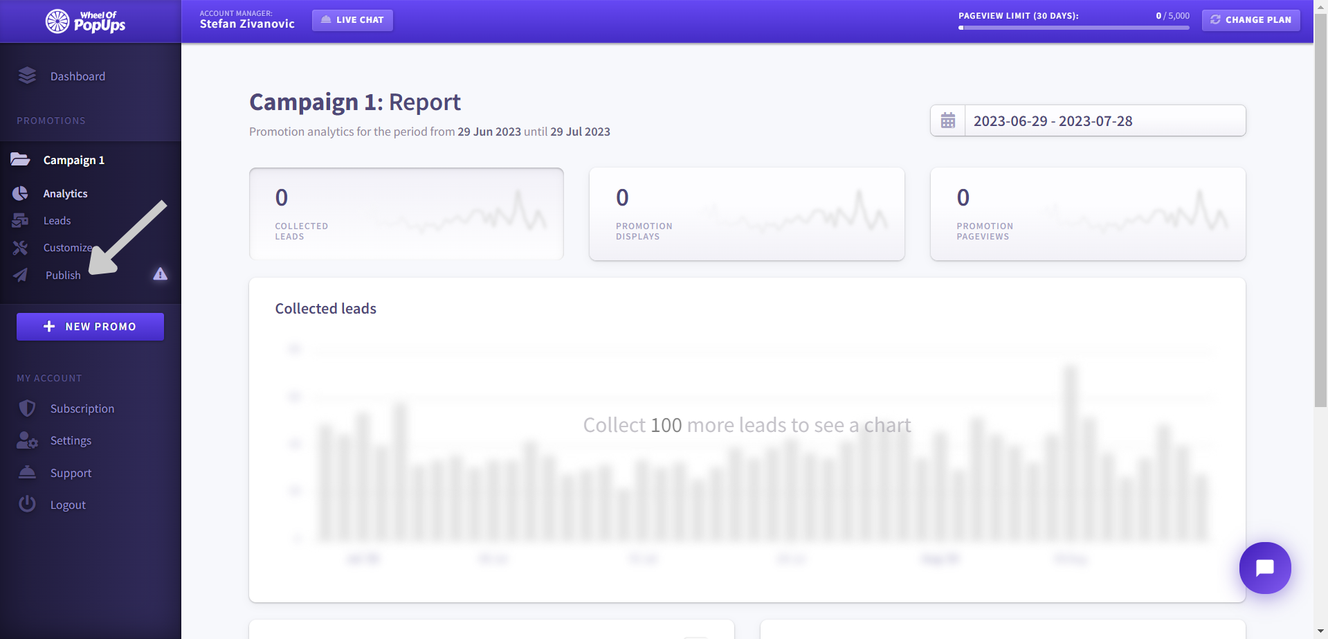Go to Dashboard

(x=78, y=76)
